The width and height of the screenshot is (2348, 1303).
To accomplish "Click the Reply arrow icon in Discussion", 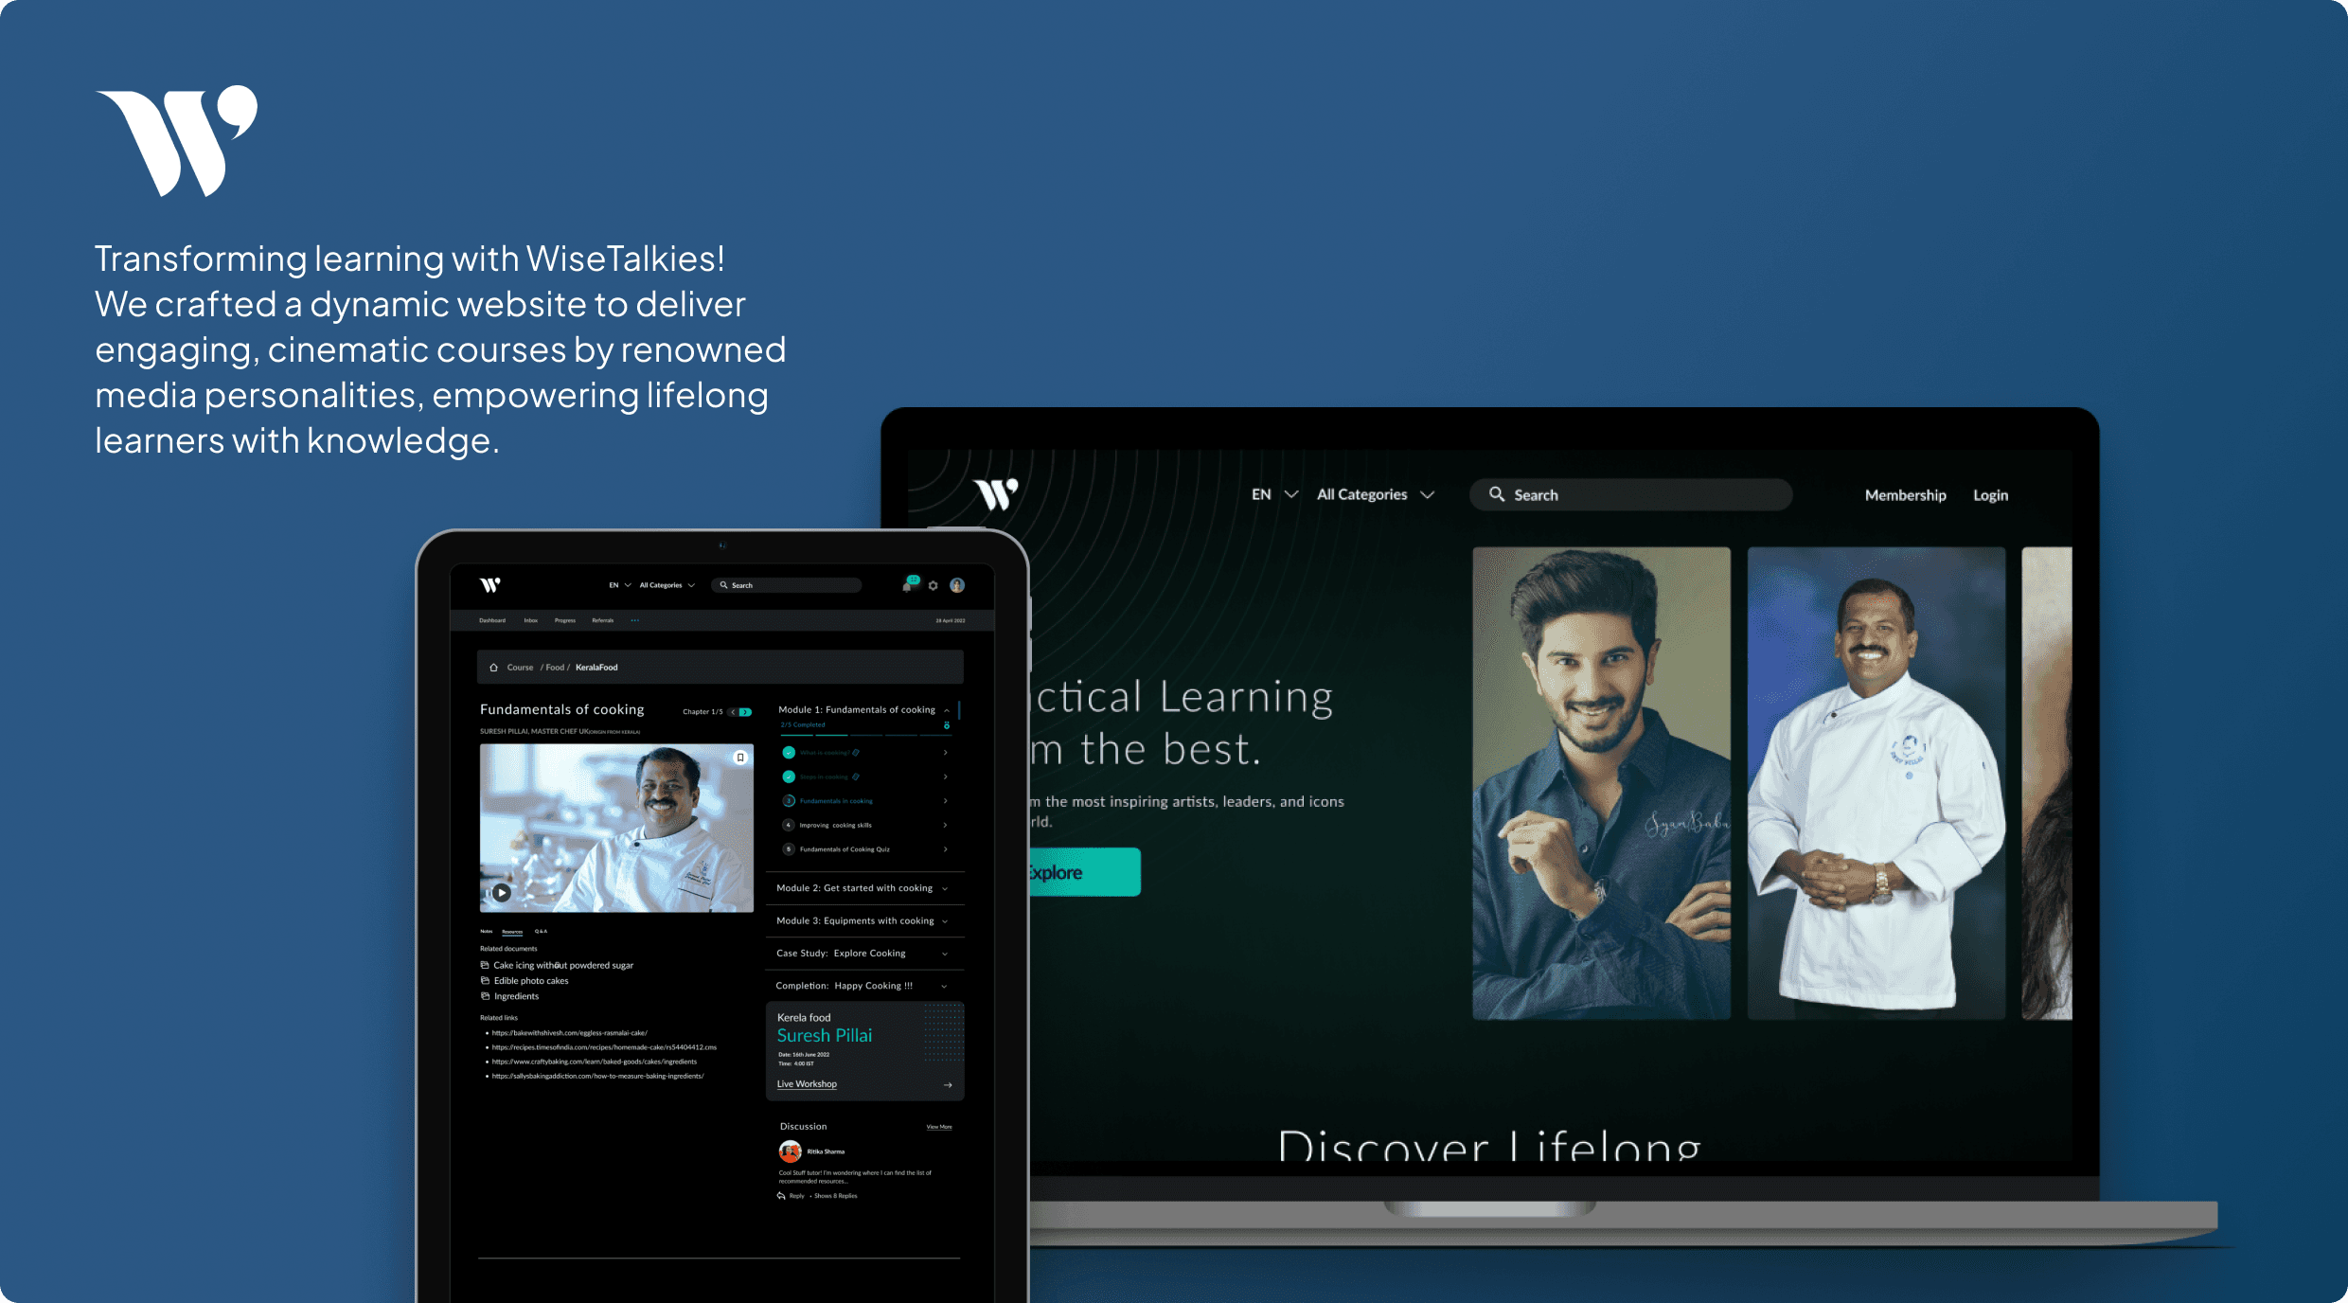I will [781, 1196].
